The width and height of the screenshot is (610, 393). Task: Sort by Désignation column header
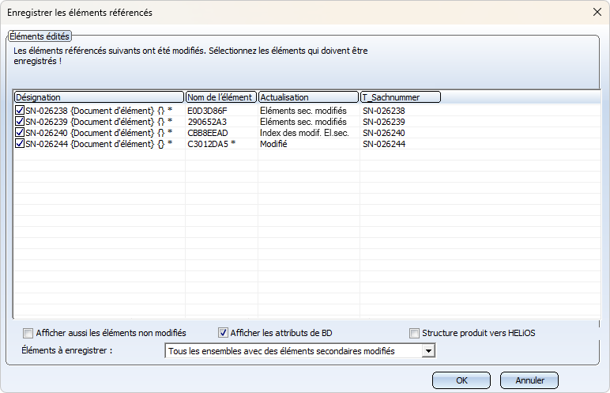[x=99, y=97]
